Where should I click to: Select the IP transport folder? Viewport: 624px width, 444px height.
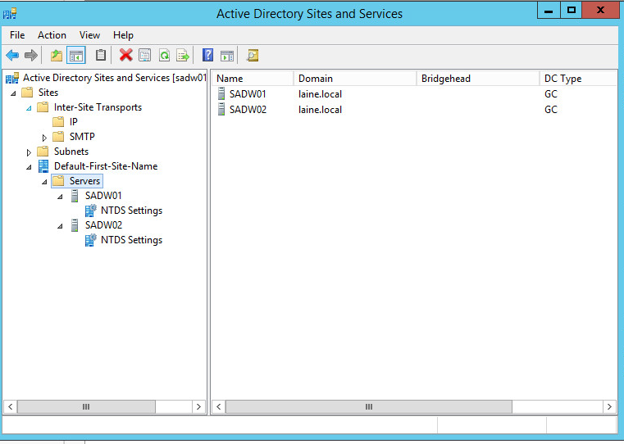(73, 121)
